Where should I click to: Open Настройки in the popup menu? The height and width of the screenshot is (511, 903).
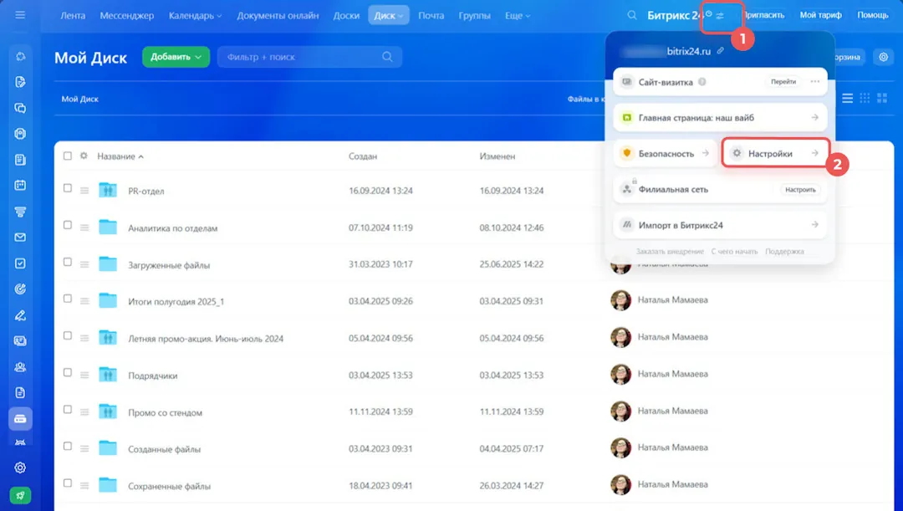(774, 154)
